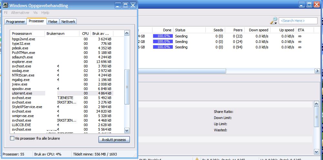Sort uTorrent list by ETA column
Screen dimensions: 323x160
[x=305, y=30]
